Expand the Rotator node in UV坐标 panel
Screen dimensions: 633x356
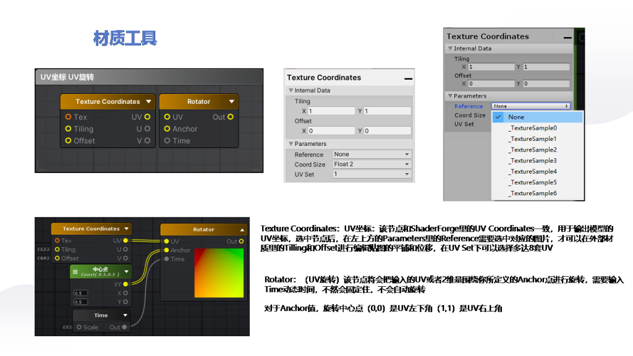pyautogui.click(x=232, y=101)
